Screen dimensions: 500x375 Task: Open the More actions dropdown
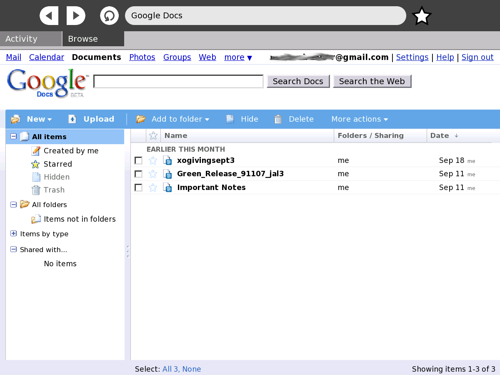pyautogui.click(x=359, y=119)
